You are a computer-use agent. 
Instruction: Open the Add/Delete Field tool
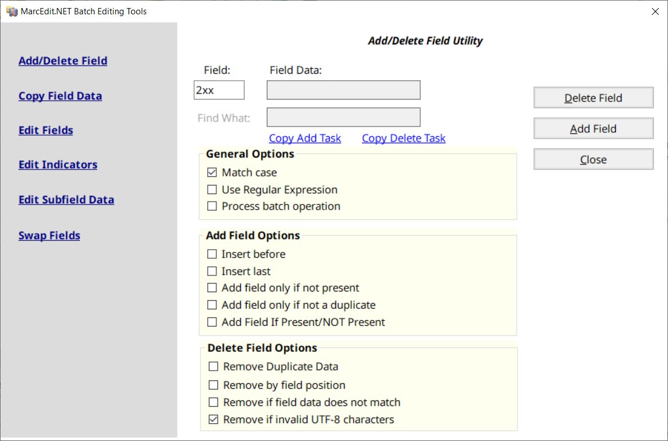(62, 61)
